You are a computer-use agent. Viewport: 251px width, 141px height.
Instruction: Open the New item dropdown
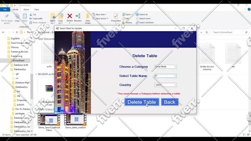pyautogui.click(x=99, y=14)
